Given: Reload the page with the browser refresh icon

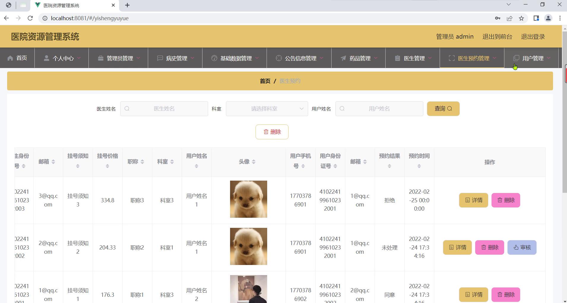Looking at the screenshot, I should coord(30,18).
